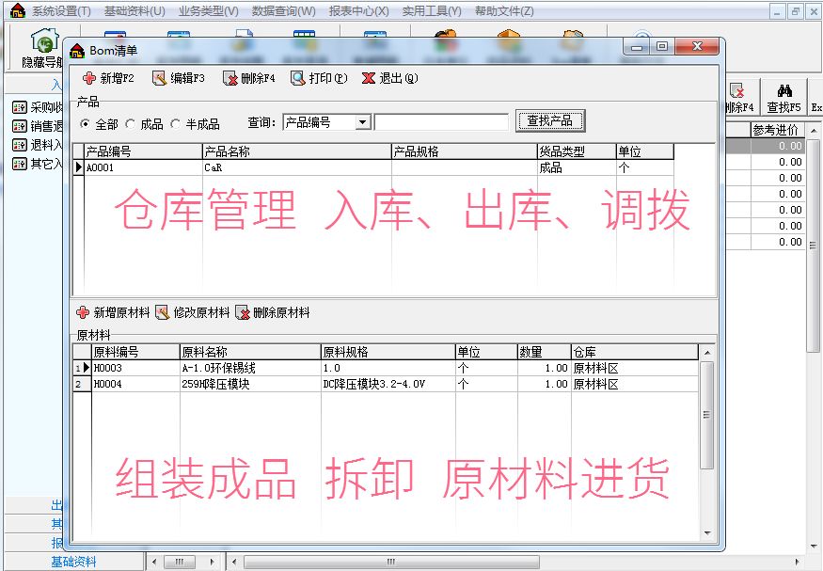Remove a material using 删除原材料
Image resolution: width=823 pixels, height=571 pixels.
(243, 312)
